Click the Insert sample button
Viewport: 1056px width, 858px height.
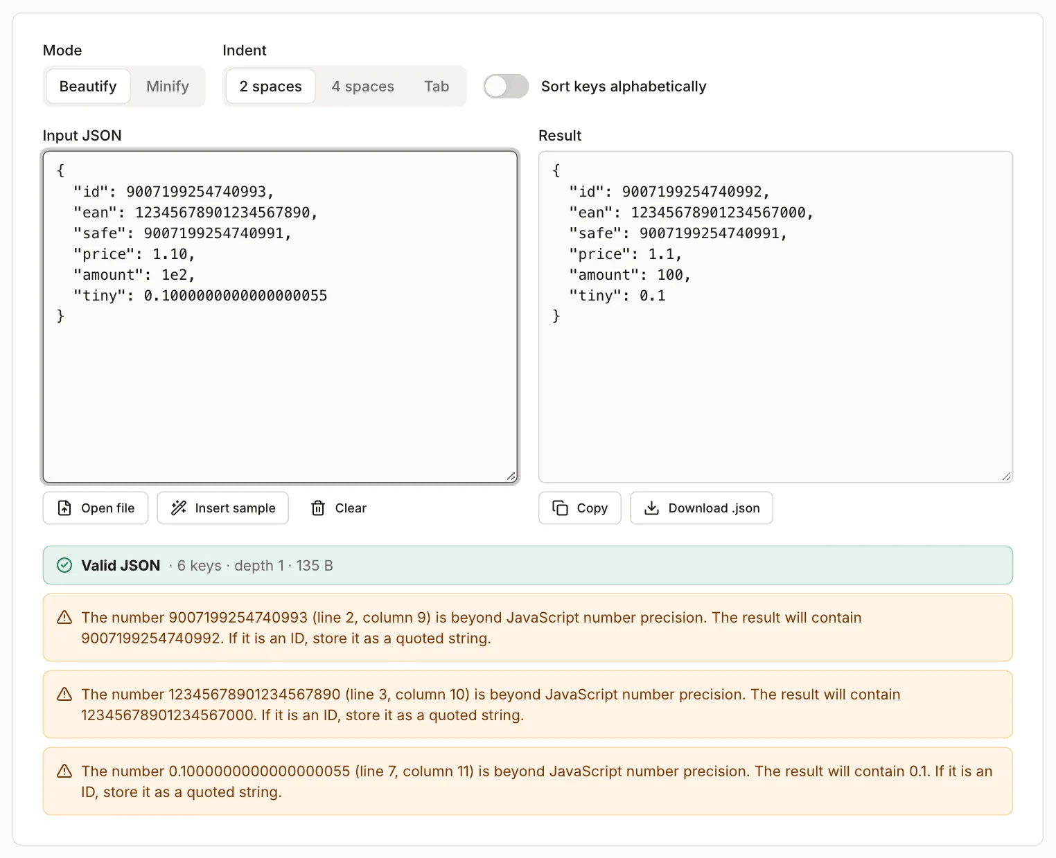[x=223, y=508]
